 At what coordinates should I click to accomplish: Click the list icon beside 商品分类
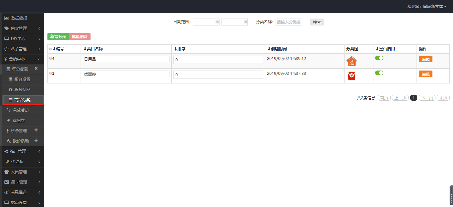point(11,100)
